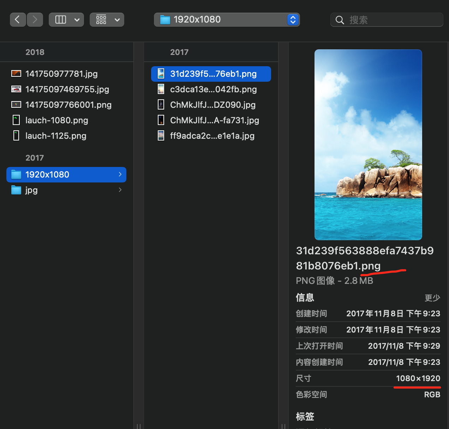Expand the jpg folder chevron

tap(120, 190)
